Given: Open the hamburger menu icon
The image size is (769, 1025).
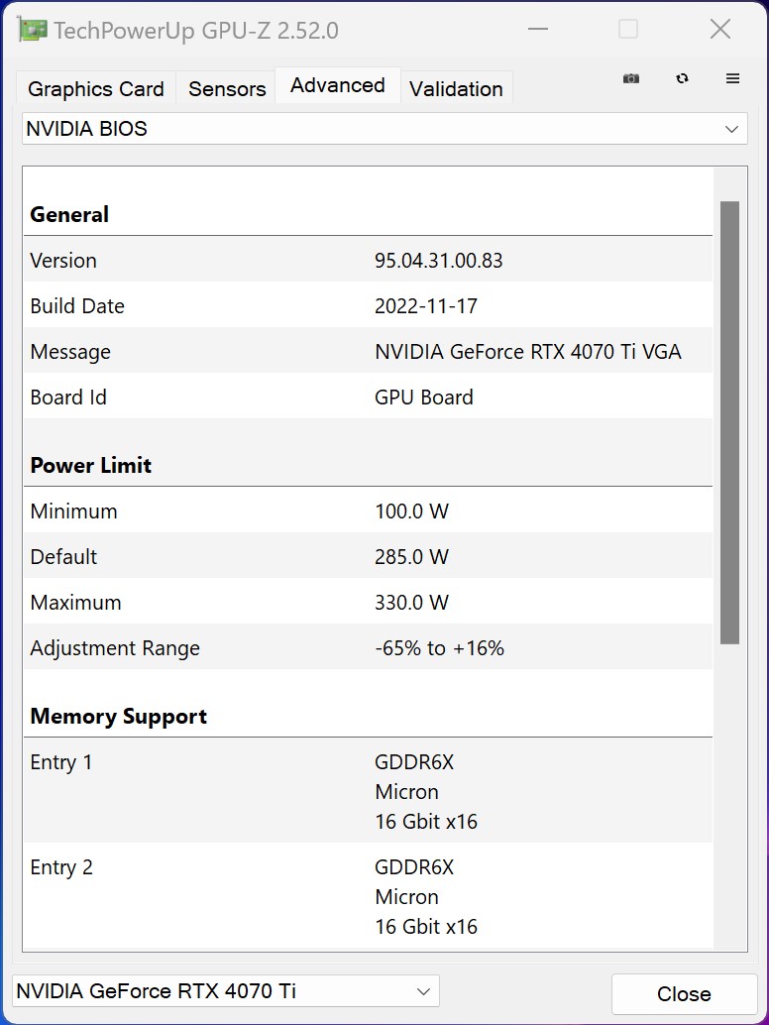Looking at the screenshot, I should (x=733, y=79).
